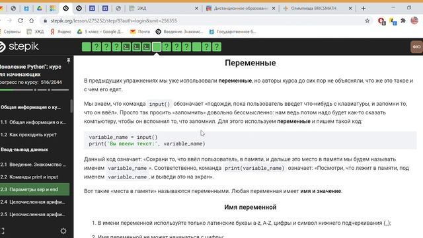The height and width of the screenshot is (238, 423).
Task: Open the last question-mark step square
Action: 217,47
